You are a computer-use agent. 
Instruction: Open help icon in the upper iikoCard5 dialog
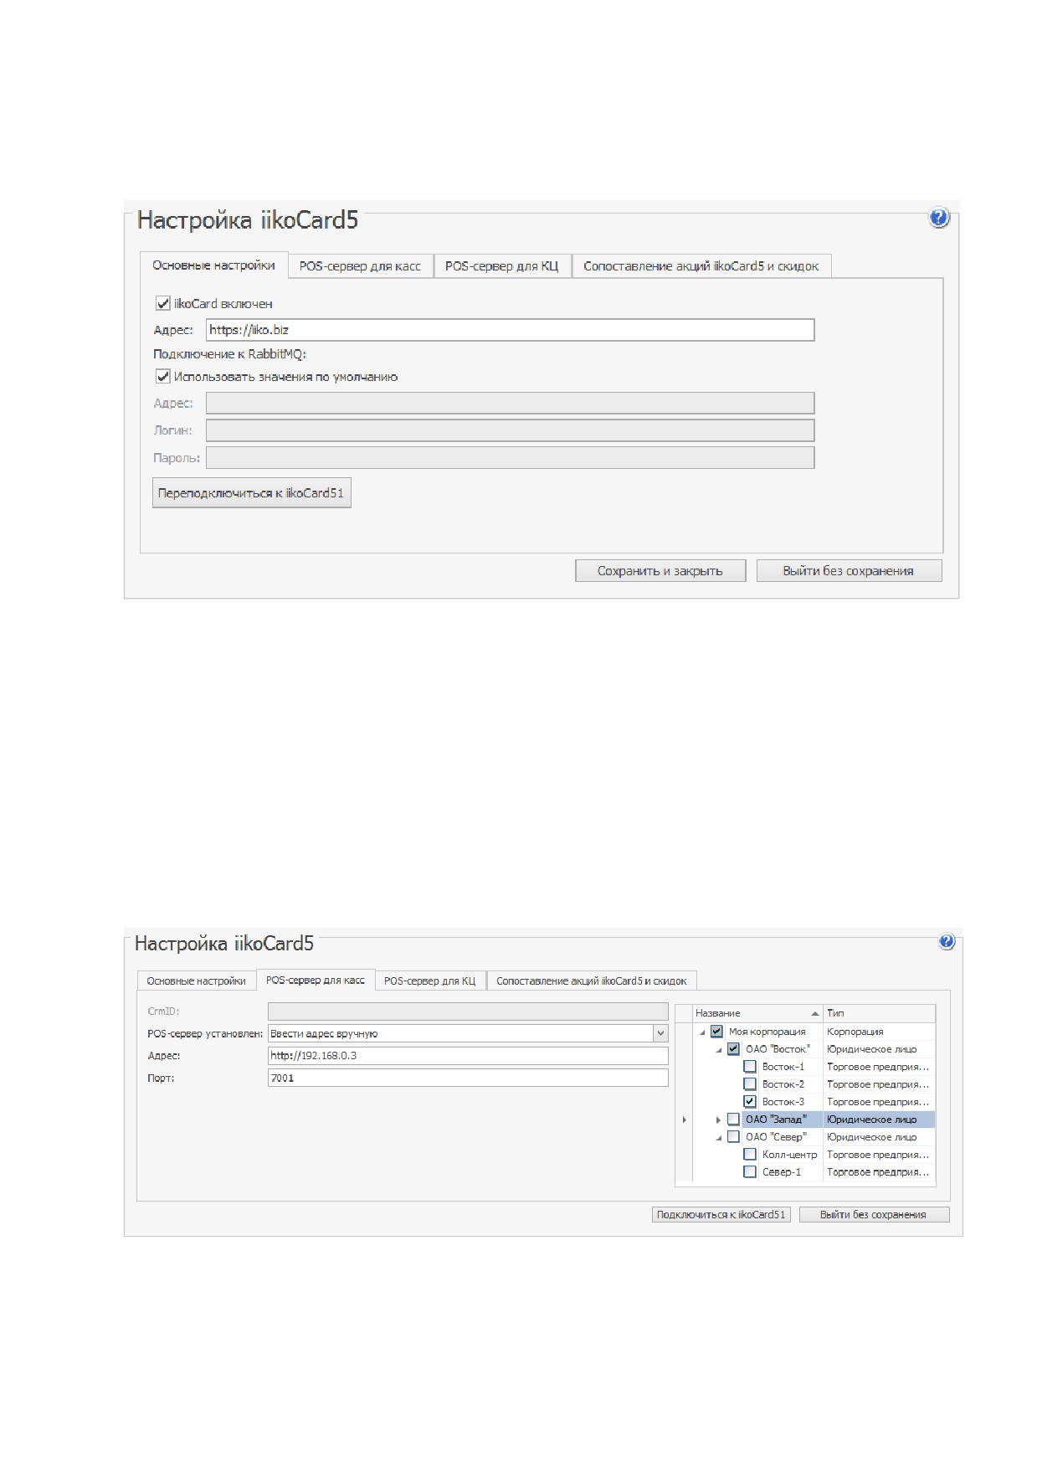(939, 218)
